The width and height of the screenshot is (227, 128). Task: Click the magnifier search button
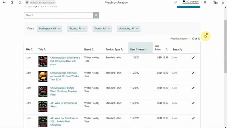coord(96,15)
